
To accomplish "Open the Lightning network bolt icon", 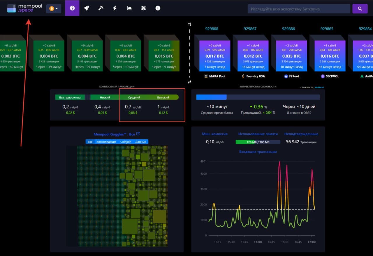I will tap(115, 8).
